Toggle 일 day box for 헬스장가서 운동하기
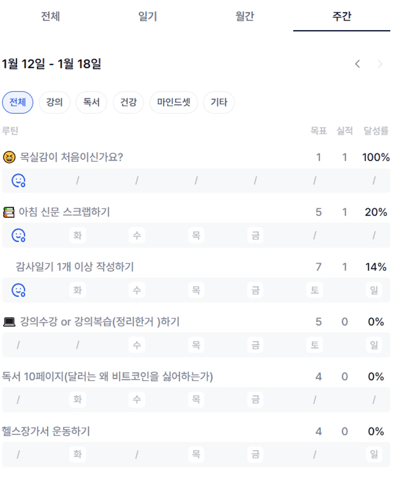This screenshot has width=400, height=483. (x=374, y=454)
